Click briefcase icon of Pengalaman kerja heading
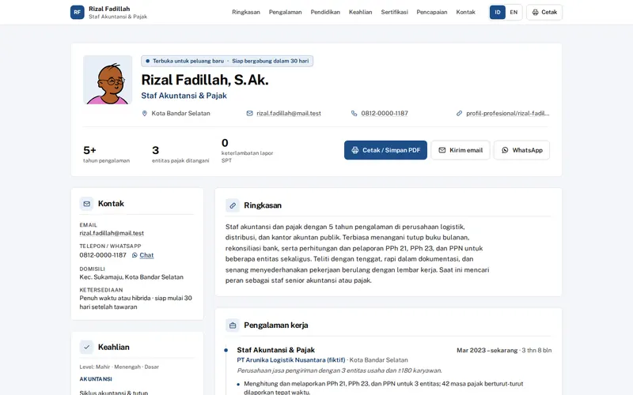 pos(233,325)
